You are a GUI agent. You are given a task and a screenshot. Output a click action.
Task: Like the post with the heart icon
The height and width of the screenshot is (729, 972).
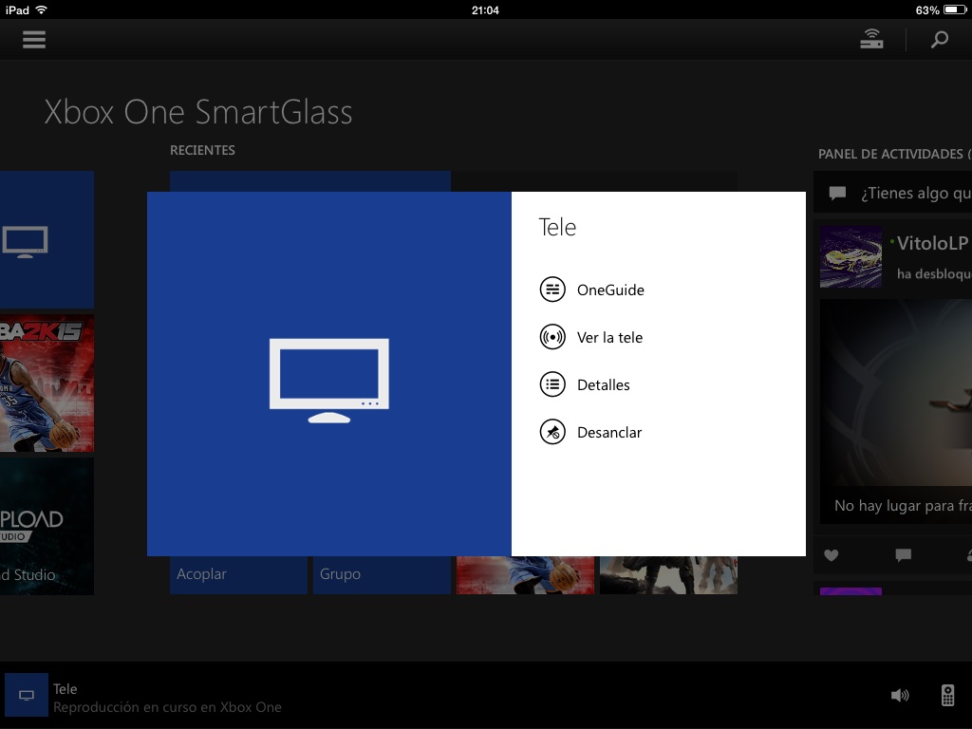tap(832, 555)
